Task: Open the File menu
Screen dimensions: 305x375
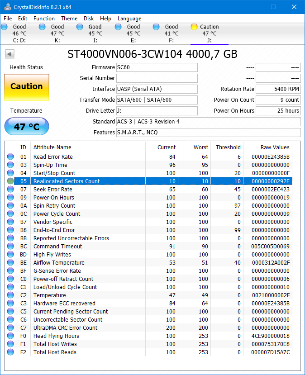Action: (8, 19)
